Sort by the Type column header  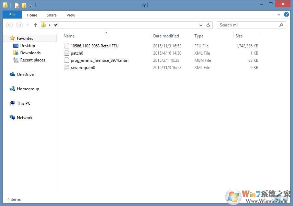coord(199,36)
